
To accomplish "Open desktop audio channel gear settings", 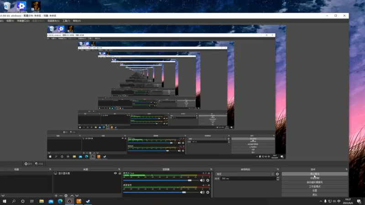I will tap(208, 192).
